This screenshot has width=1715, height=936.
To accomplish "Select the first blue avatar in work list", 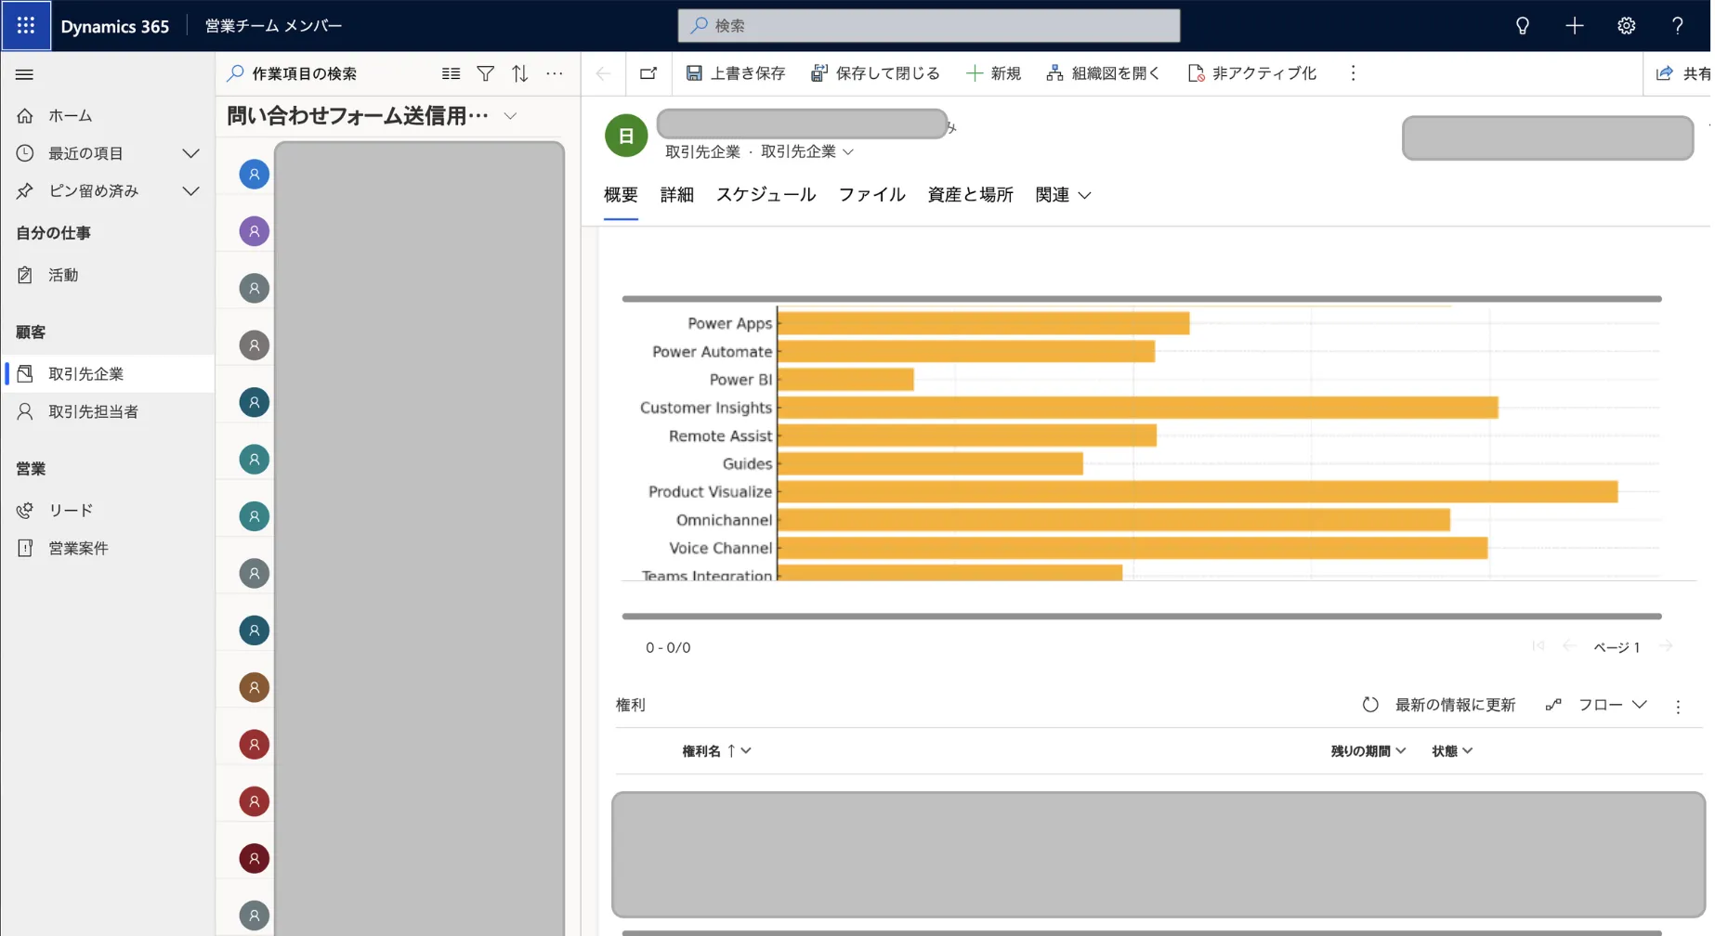I will pos(254,175).
